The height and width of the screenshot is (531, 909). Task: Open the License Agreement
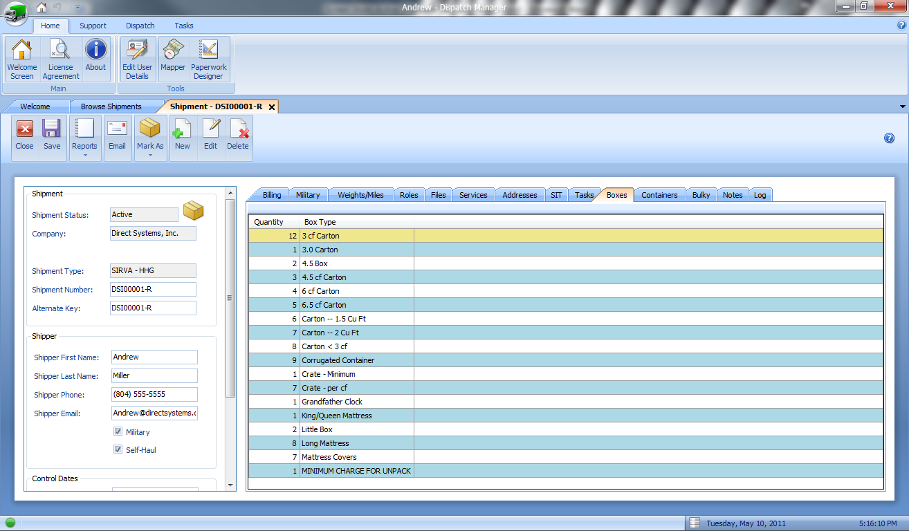[x=60, y=58]
